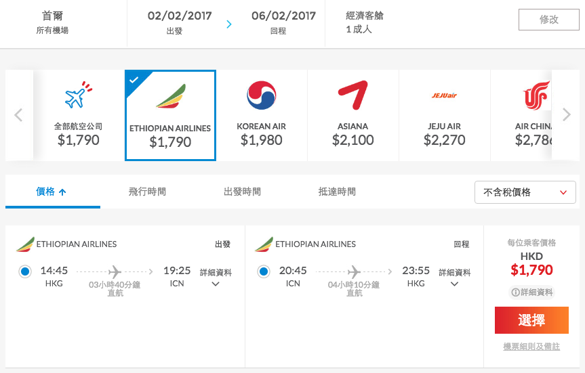Expand outbound flight 詳細資料 chevron
Viewport: 585px width, 373px height.
coord(216,284)
